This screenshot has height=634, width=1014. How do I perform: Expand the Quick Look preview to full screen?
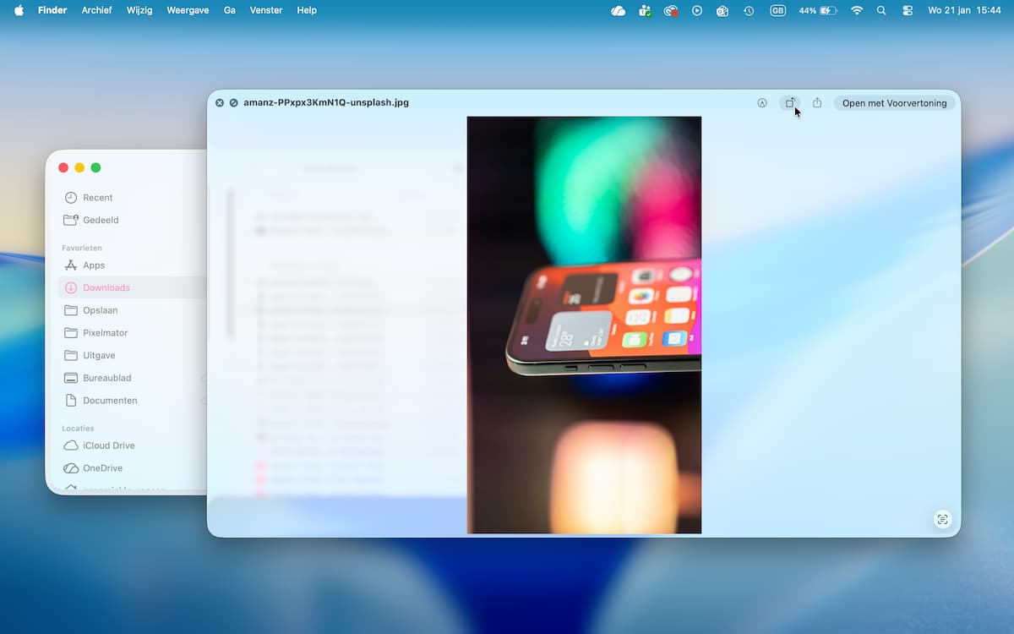coord(234,103)
